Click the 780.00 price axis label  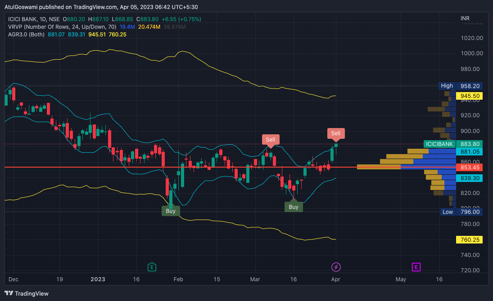[470, 224]
